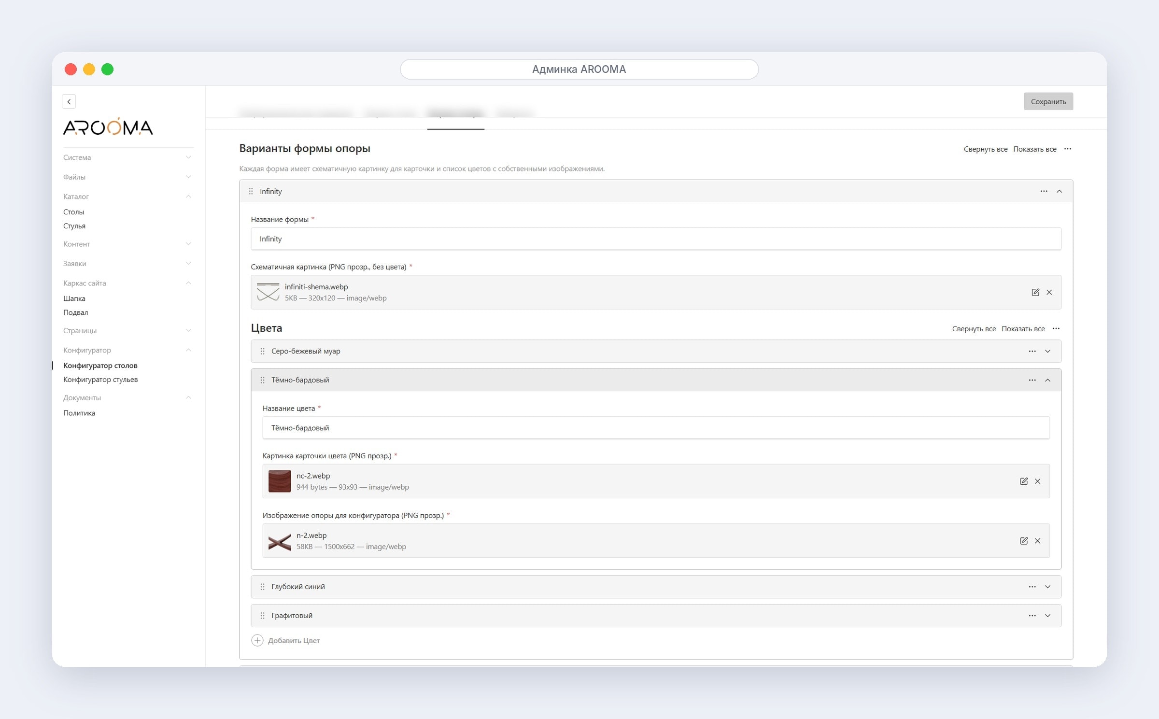Go to Конфигуратор стульев
Image resolution: width=1159 pixels, height=719 pixels.
click(100, 379)
